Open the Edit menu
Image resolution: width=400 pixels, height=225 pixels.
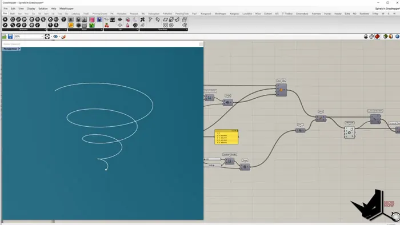pos(13,9)
